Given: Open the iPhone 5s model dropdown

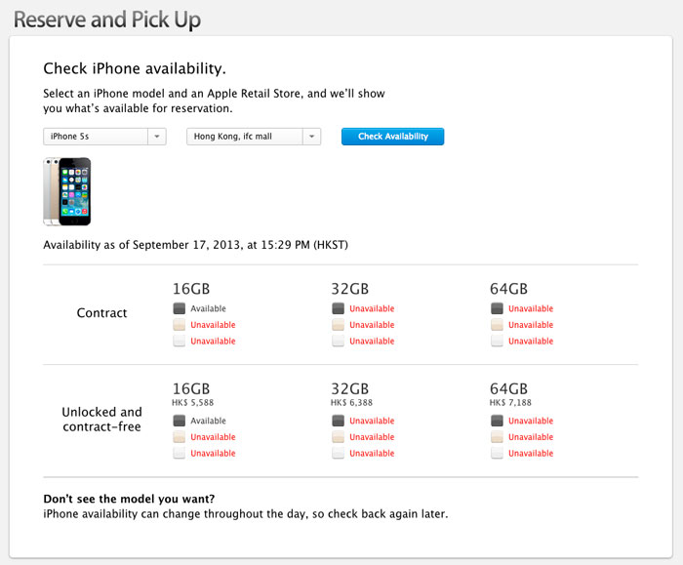Looking at the screenshot, I should click(x=104, y=137).
